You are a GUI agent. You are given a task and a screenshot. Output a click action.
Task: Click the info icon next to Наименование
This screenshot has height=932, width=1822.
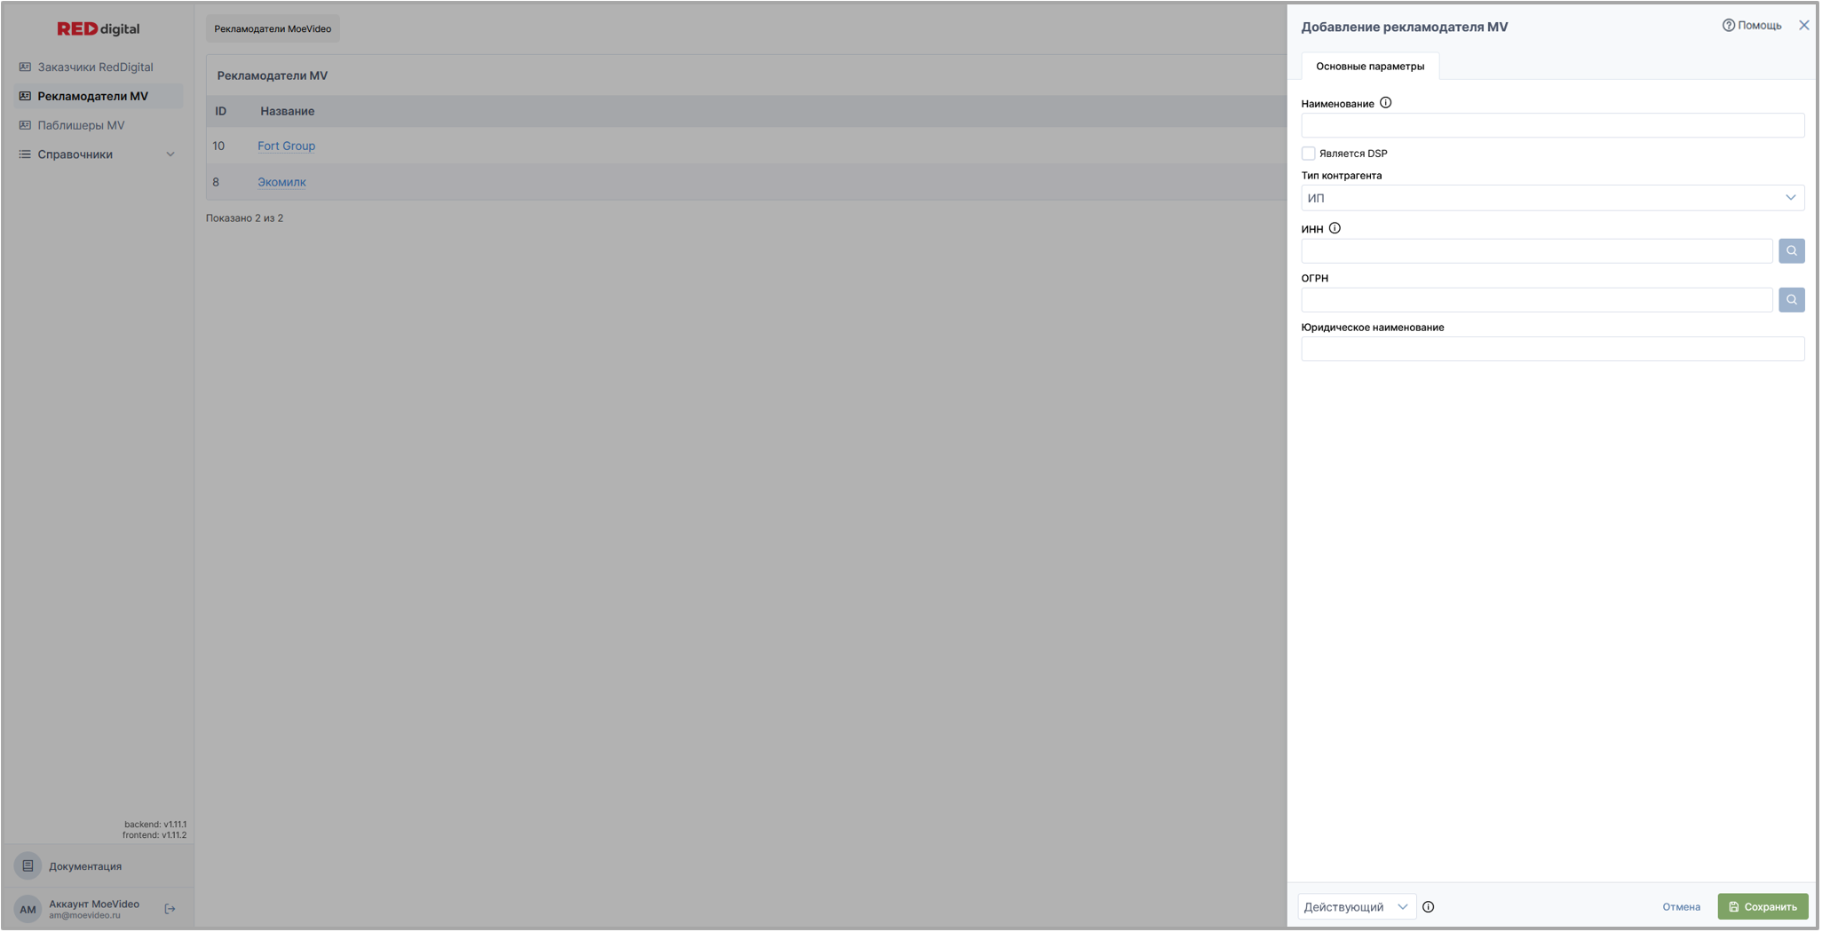pos(1385,103)
